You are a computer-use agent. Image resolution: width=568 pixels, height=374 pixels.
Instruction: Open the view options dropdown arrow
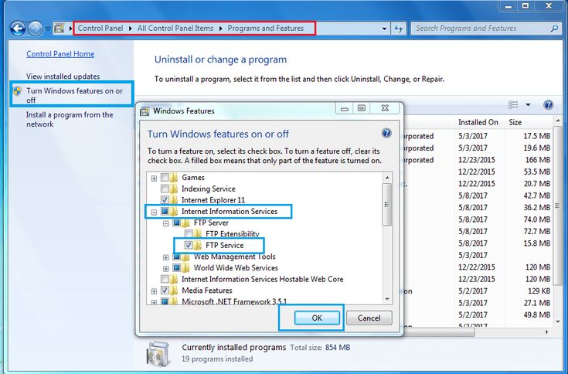pyautogui.click(x=528, y=105)
